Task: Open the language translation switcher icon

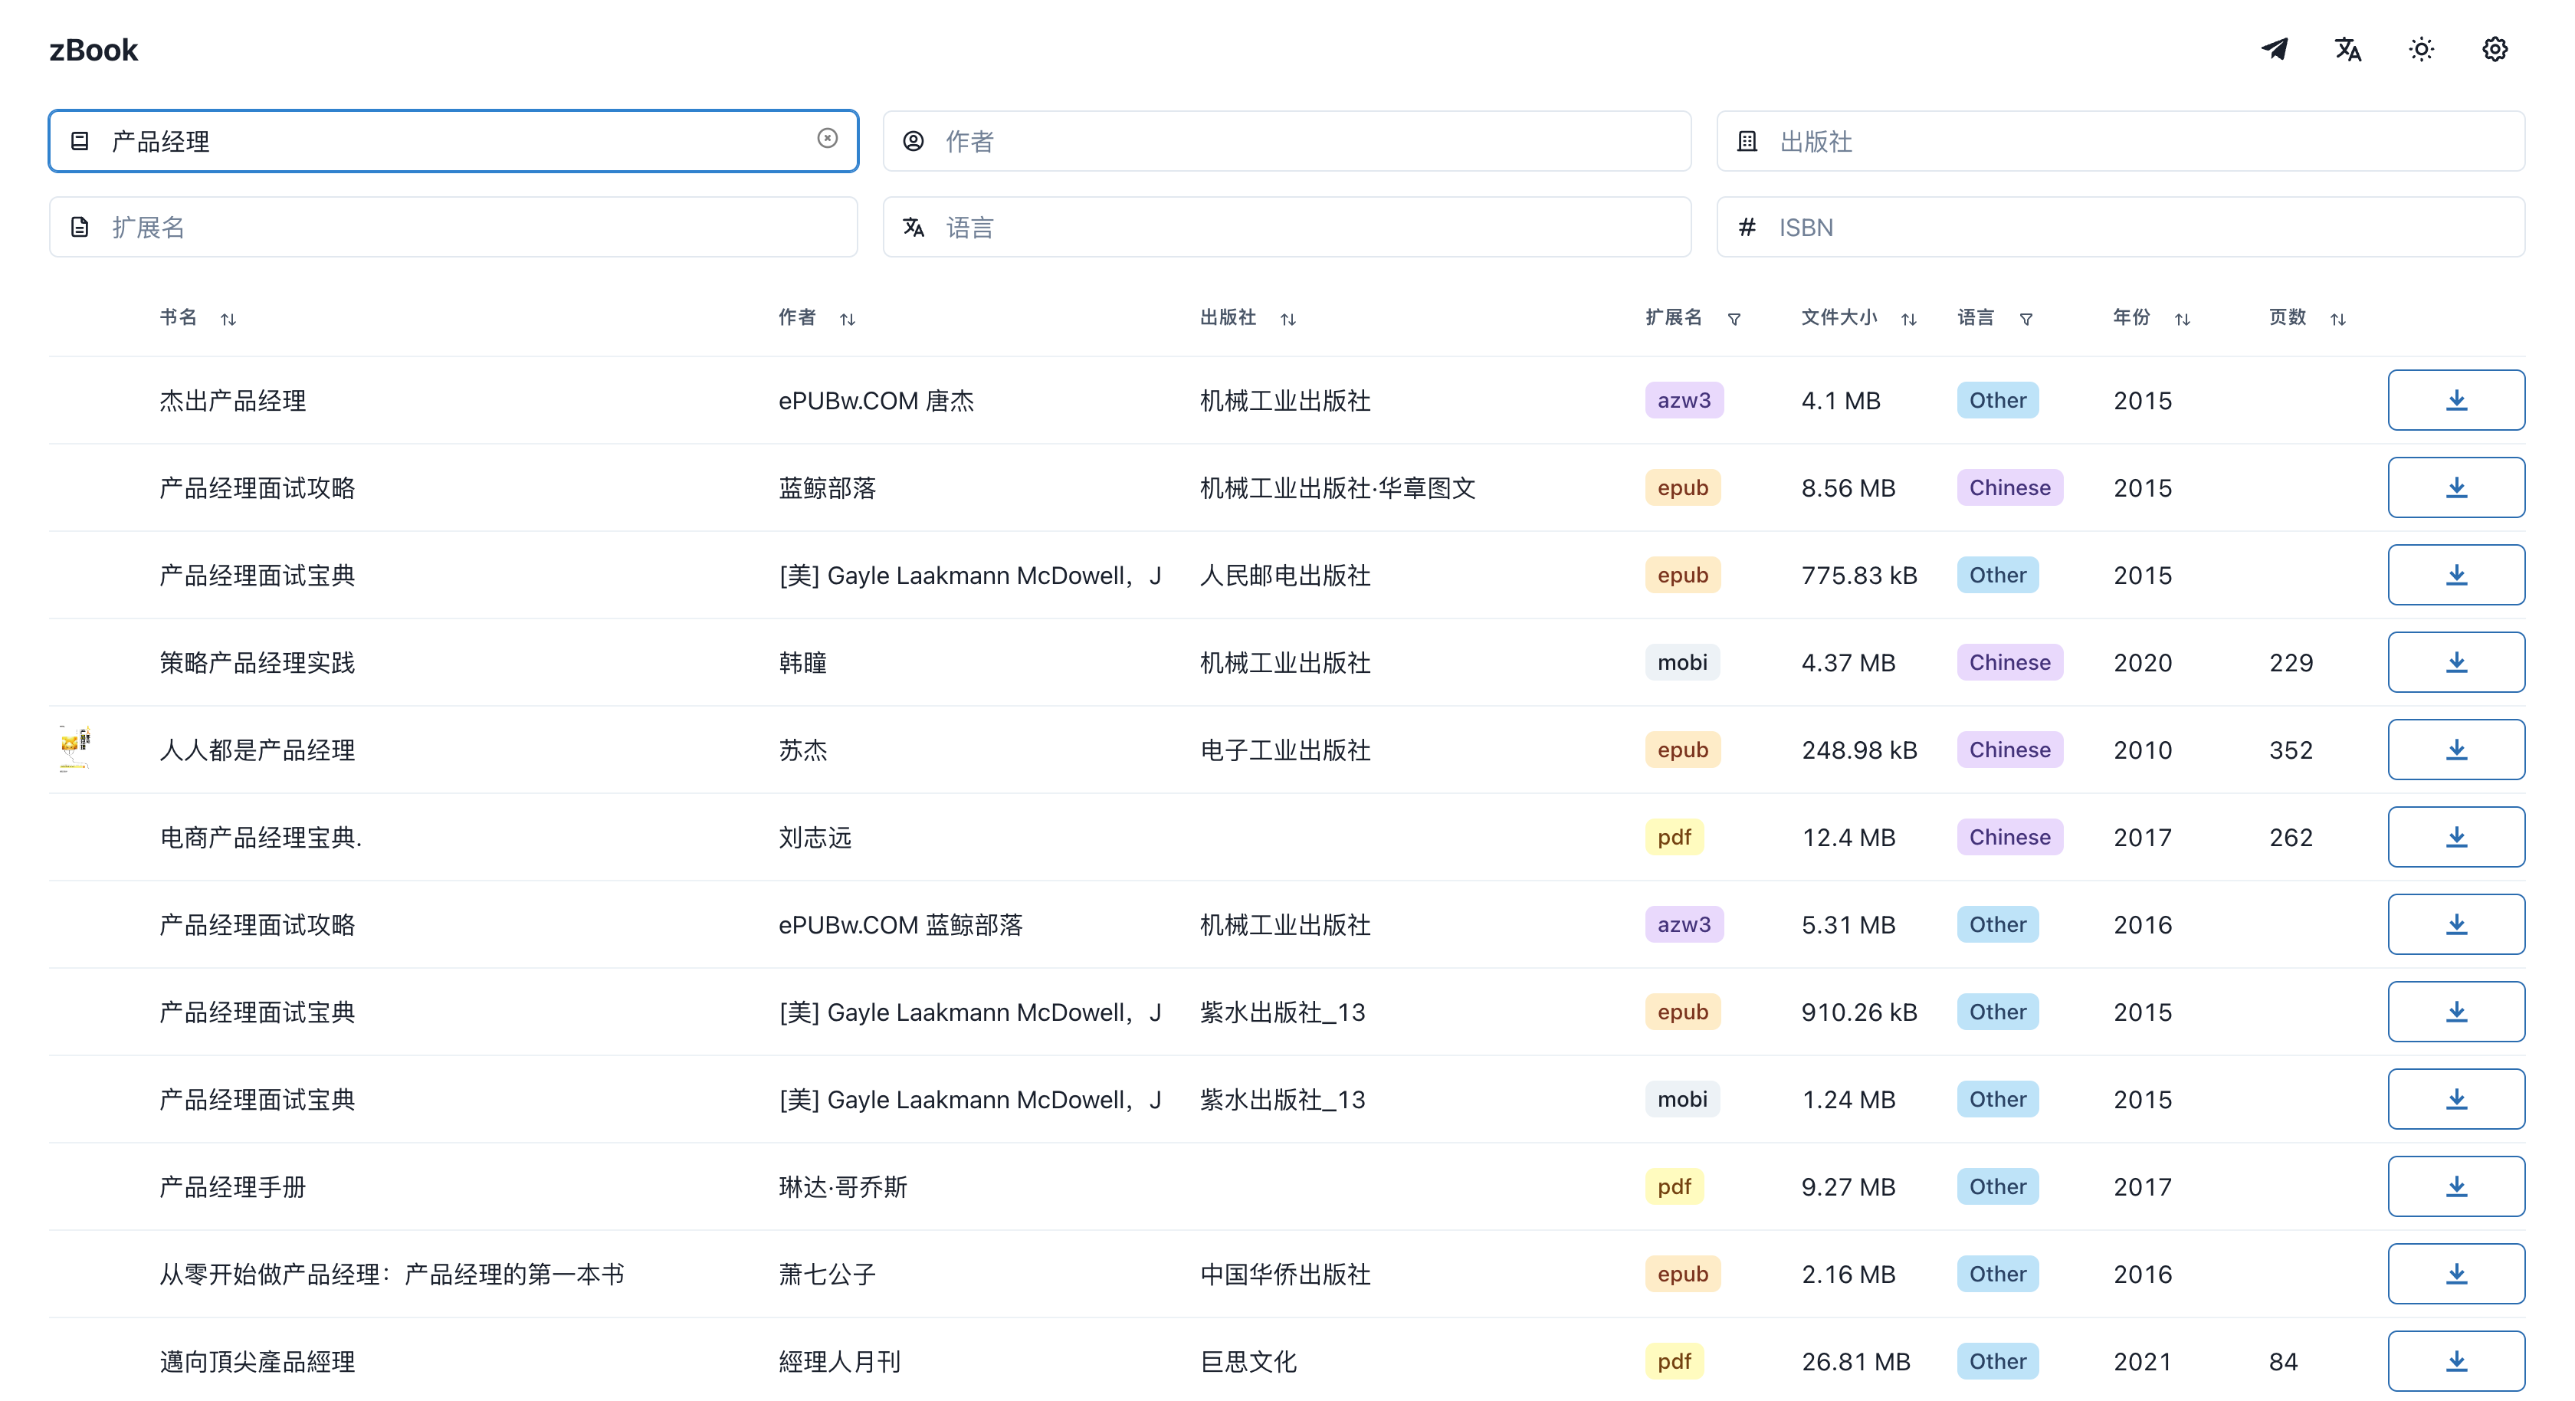Action: (2348, 49)
